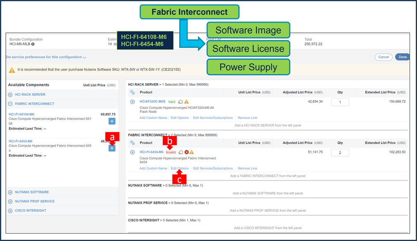Click the headset support icon for HCIAF220C-M6S

180,102
